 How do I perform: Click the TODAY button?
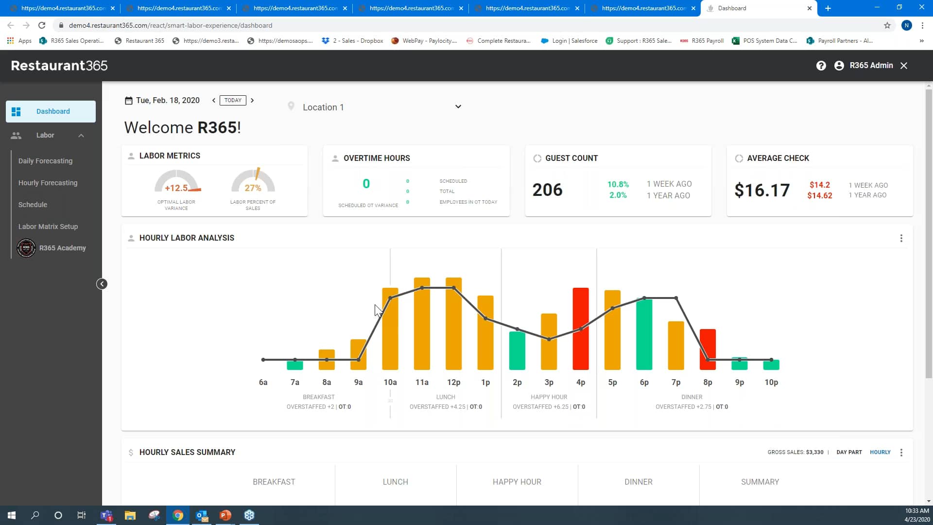(x=233, y=100)
